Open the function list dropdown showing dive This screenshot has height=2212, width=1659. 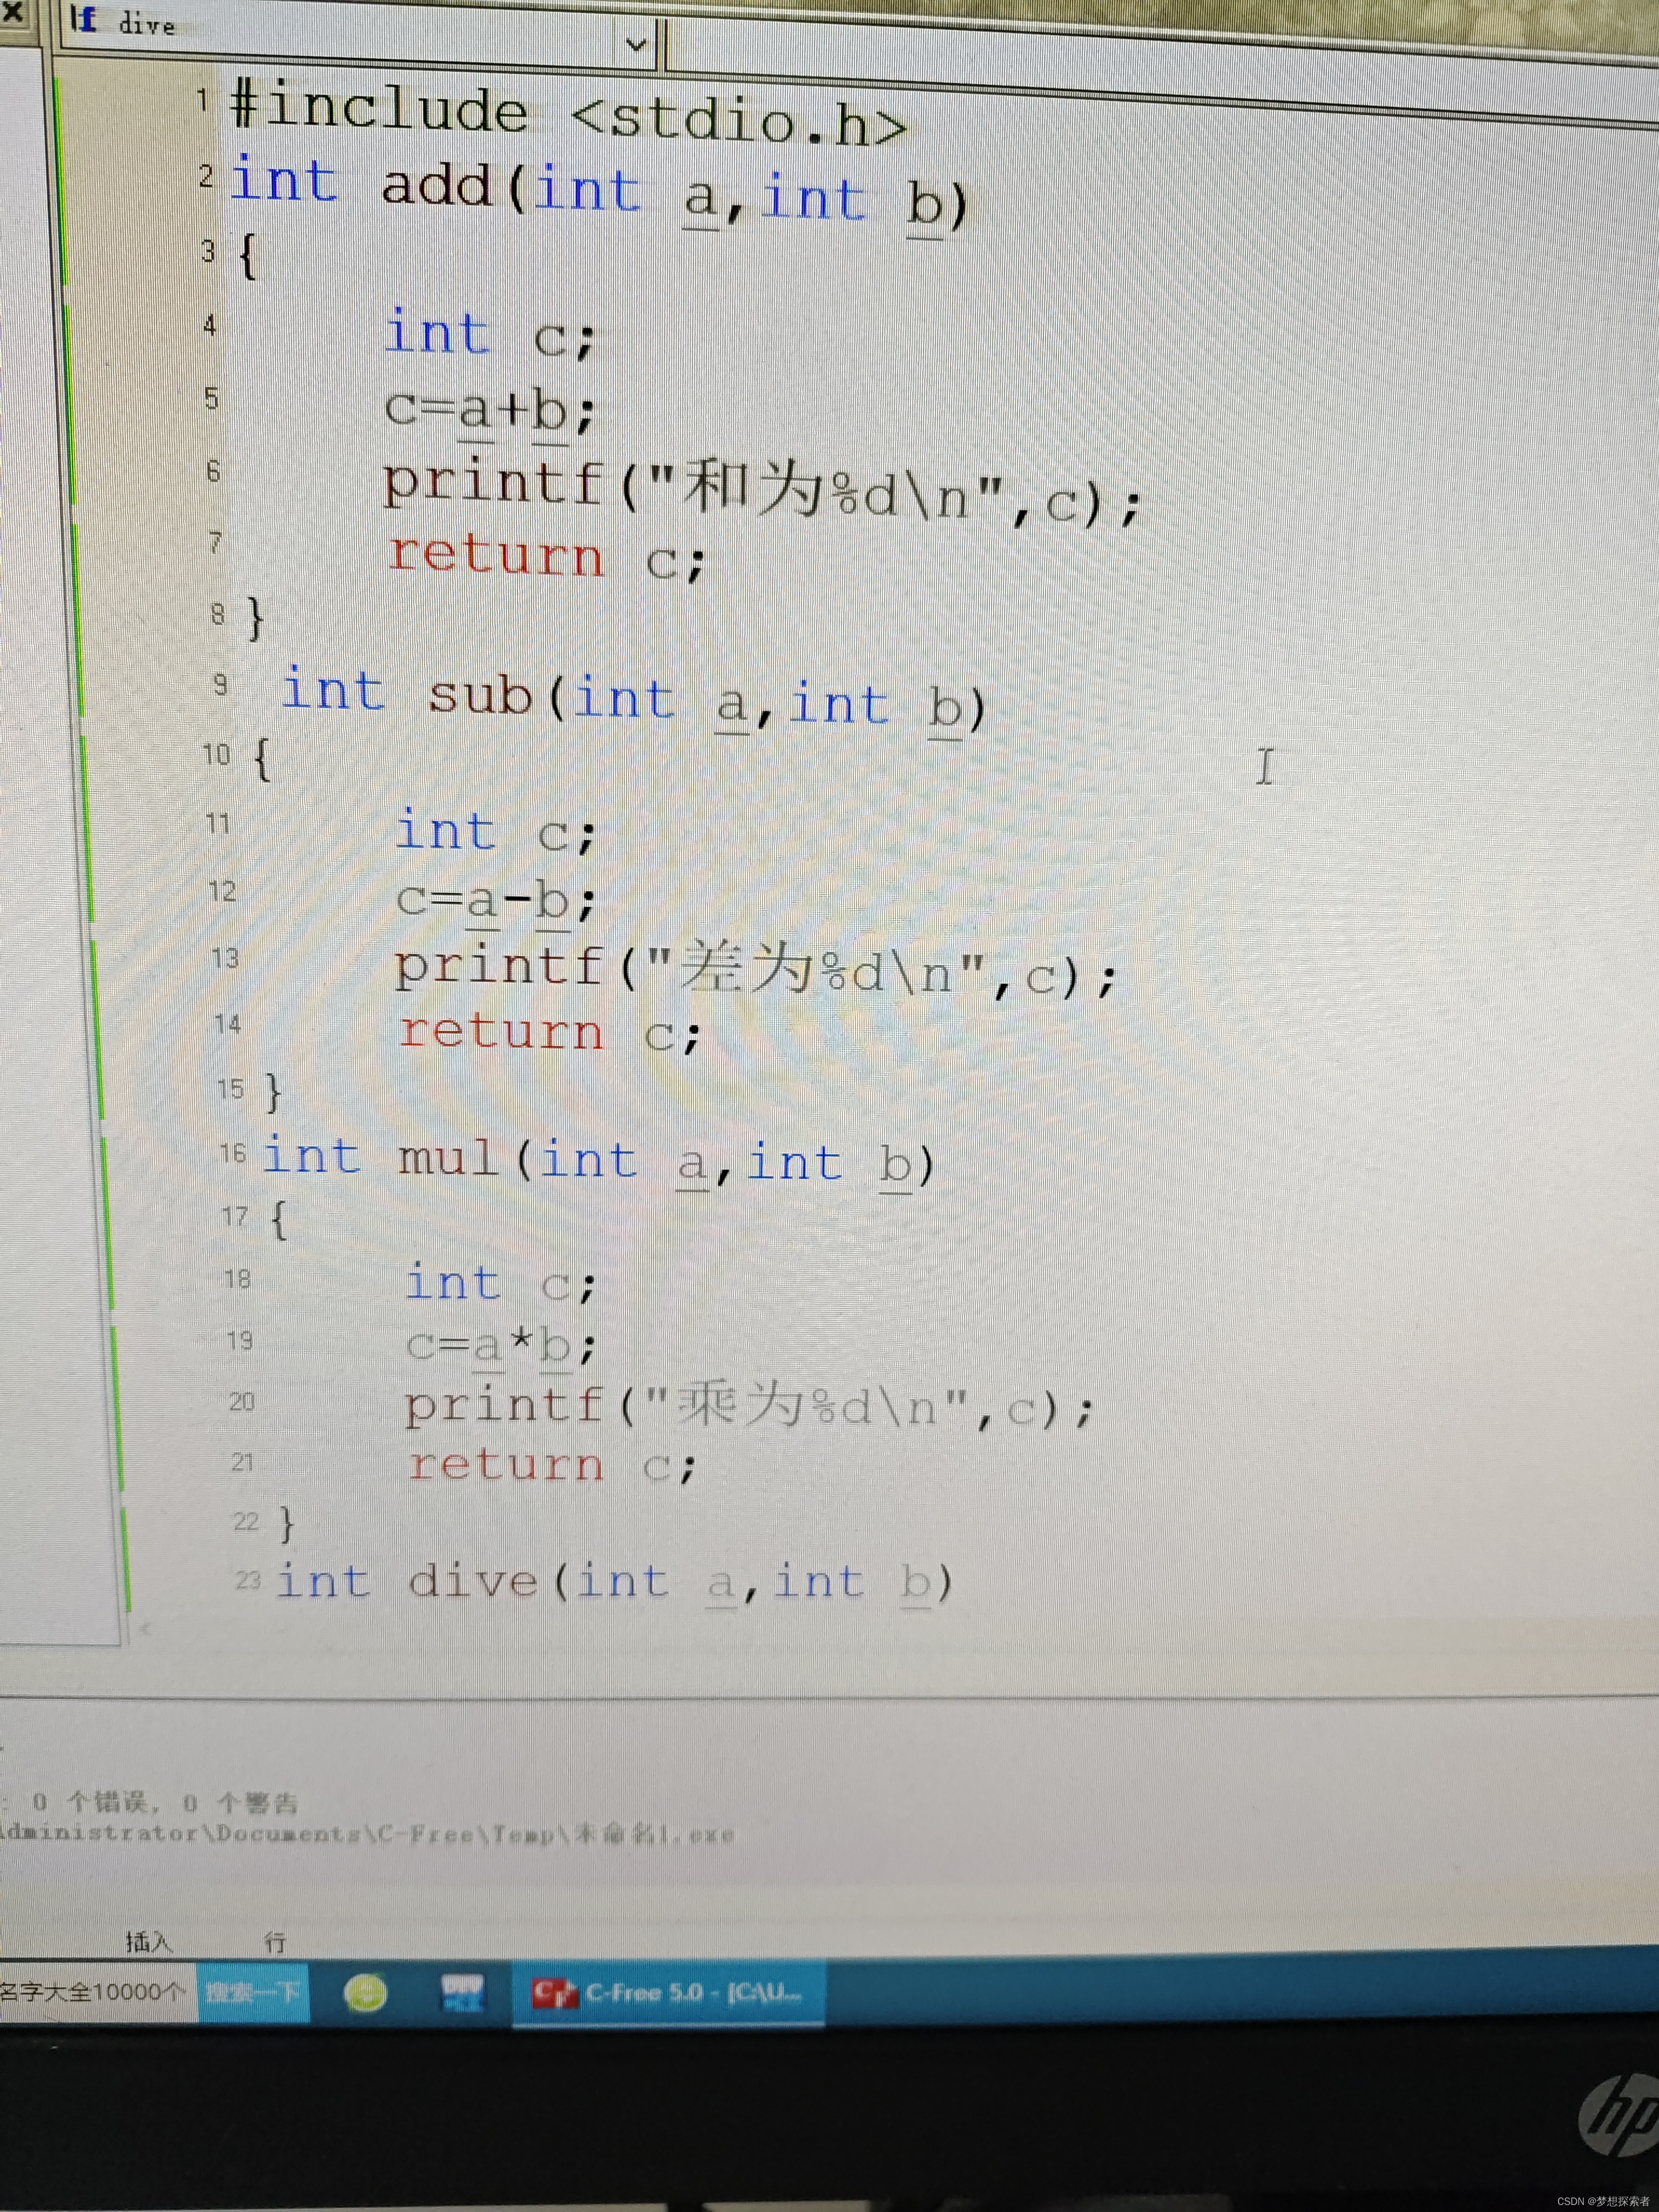point(635,44)
